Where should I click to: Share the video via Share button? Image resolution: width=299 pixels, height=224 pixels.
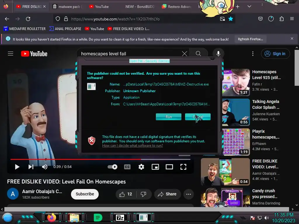click(x=167, y=194)
